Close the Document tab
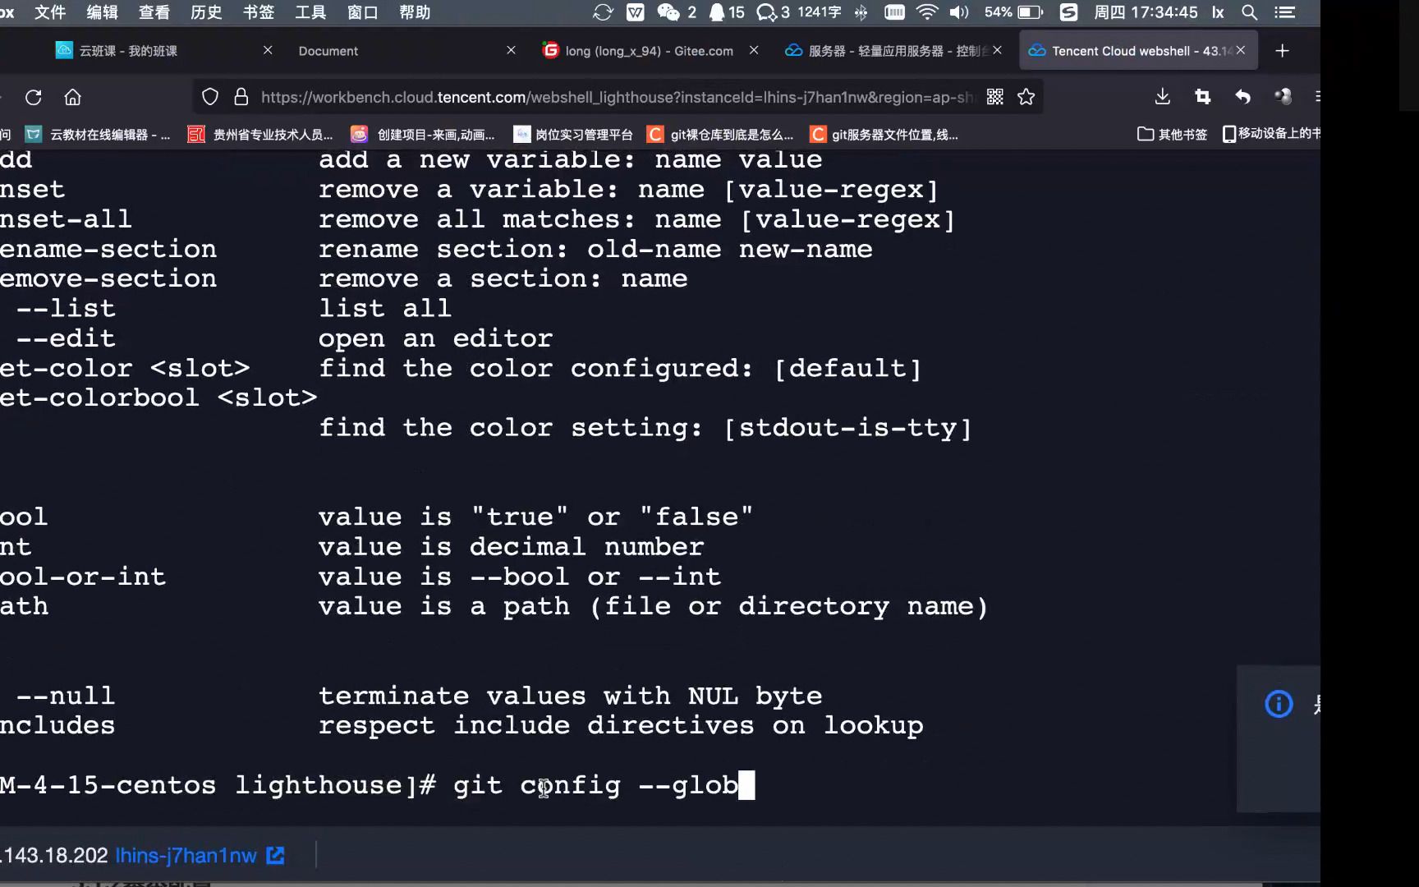 (x=511, y=50)
